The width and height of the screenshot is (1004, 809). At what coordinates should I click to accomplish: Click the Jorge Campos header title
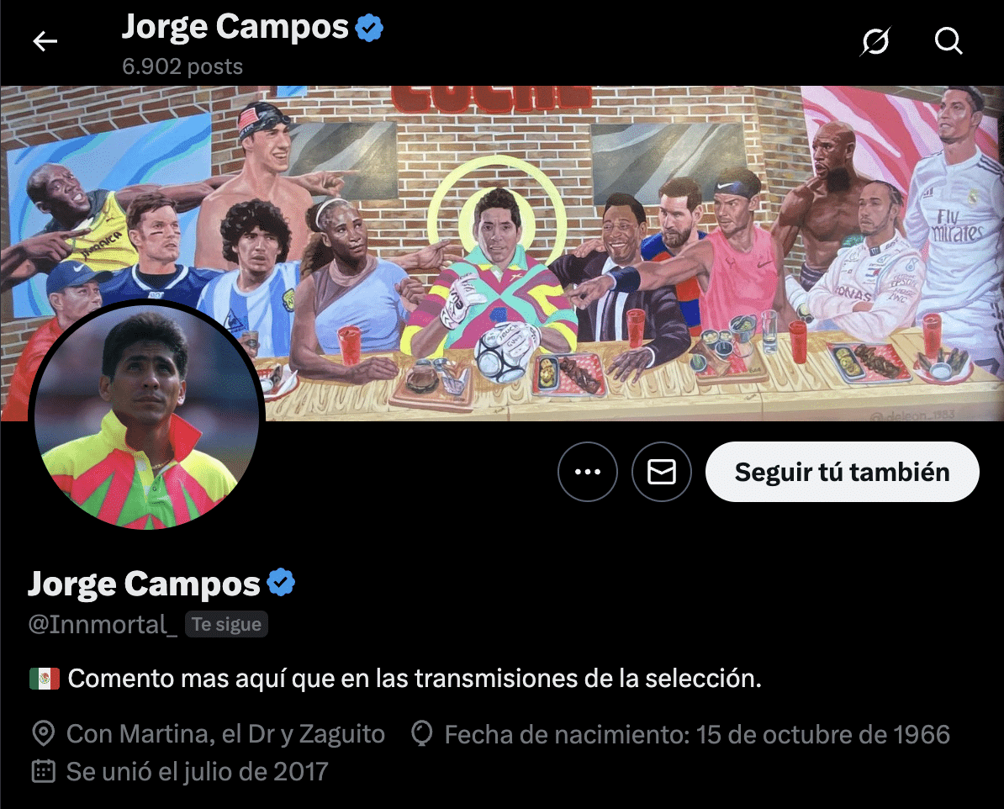235,28
